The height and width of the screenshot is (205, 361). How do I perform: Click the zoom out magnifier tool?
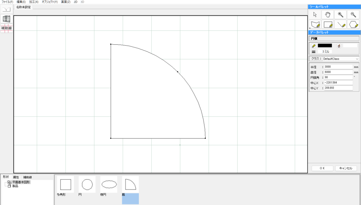(353, 14)
